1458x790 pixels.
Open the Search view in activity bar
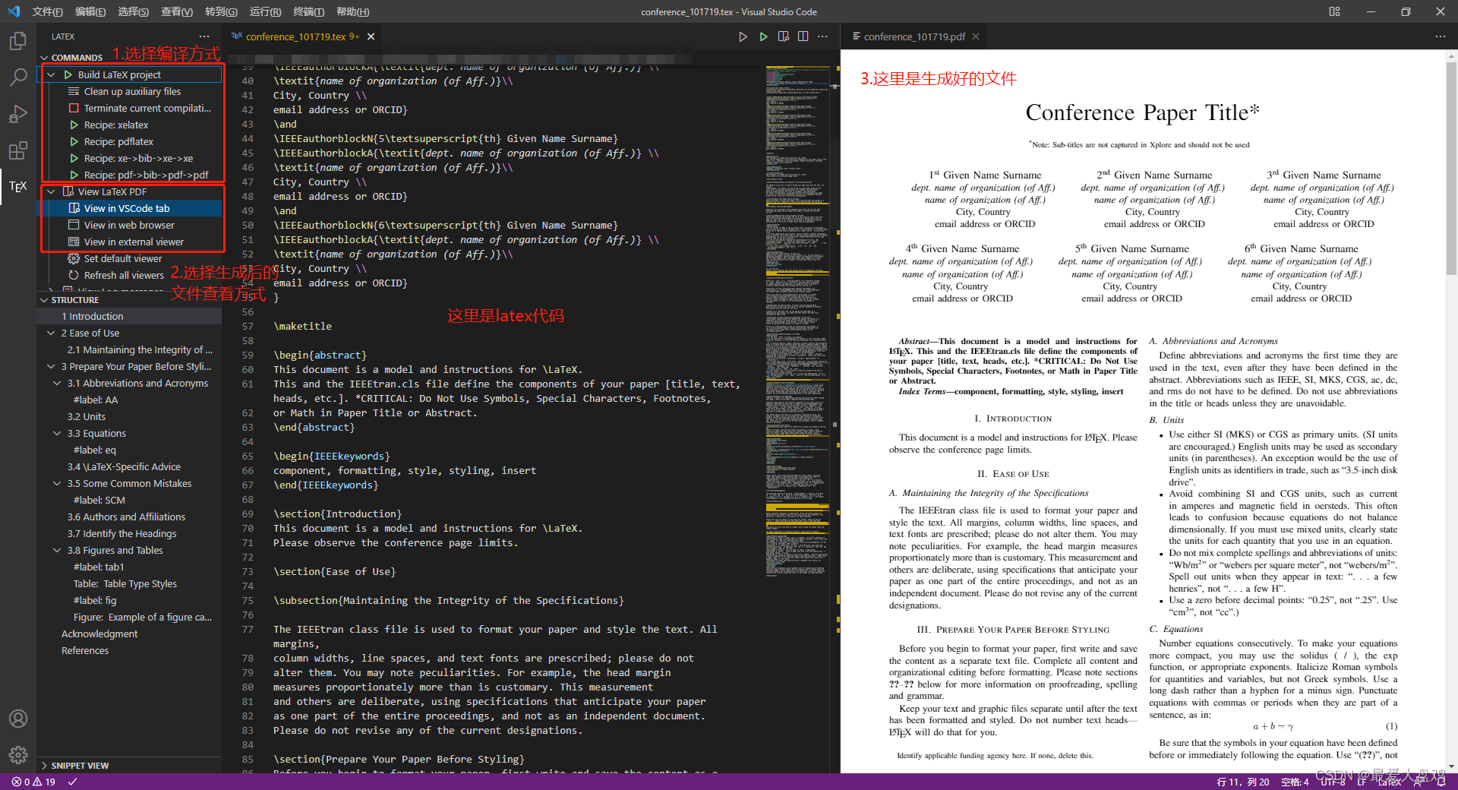click(18, 77)
